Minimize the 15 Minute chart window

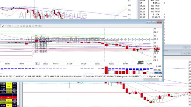(148, 22)
